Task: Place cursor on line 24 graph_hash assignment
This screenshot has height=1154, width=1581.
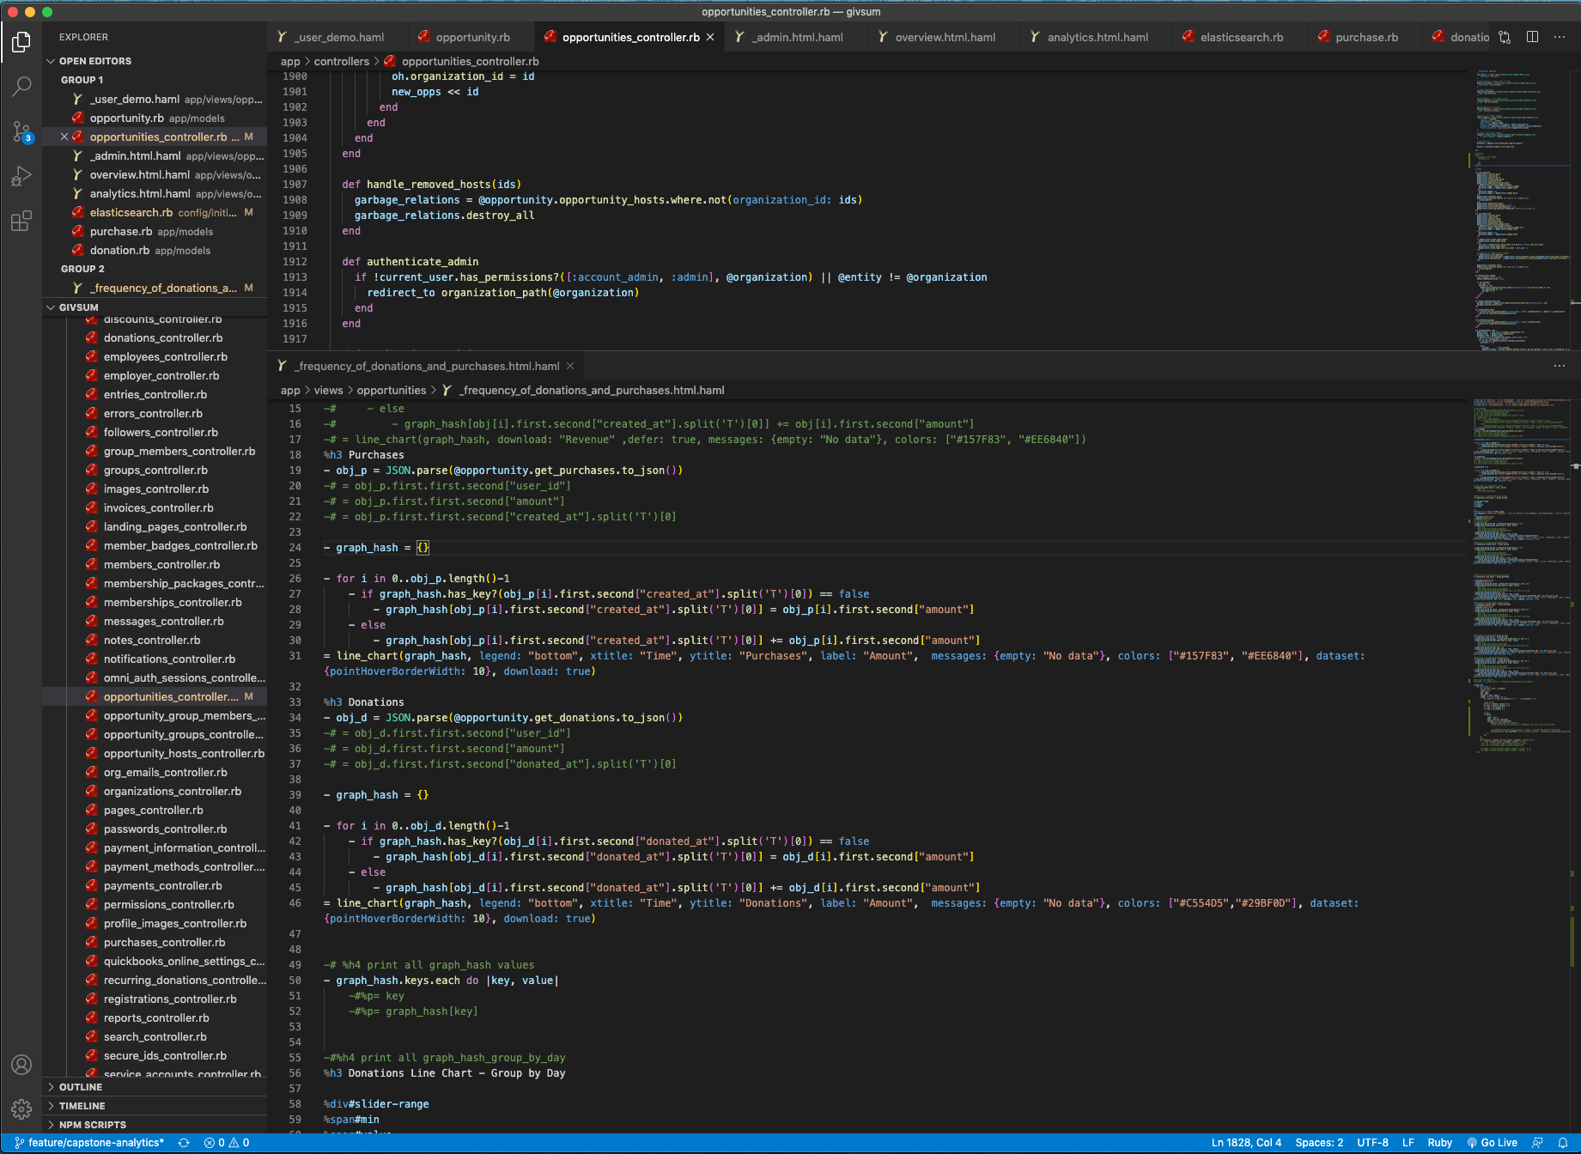Action: [x=375, y=548]
